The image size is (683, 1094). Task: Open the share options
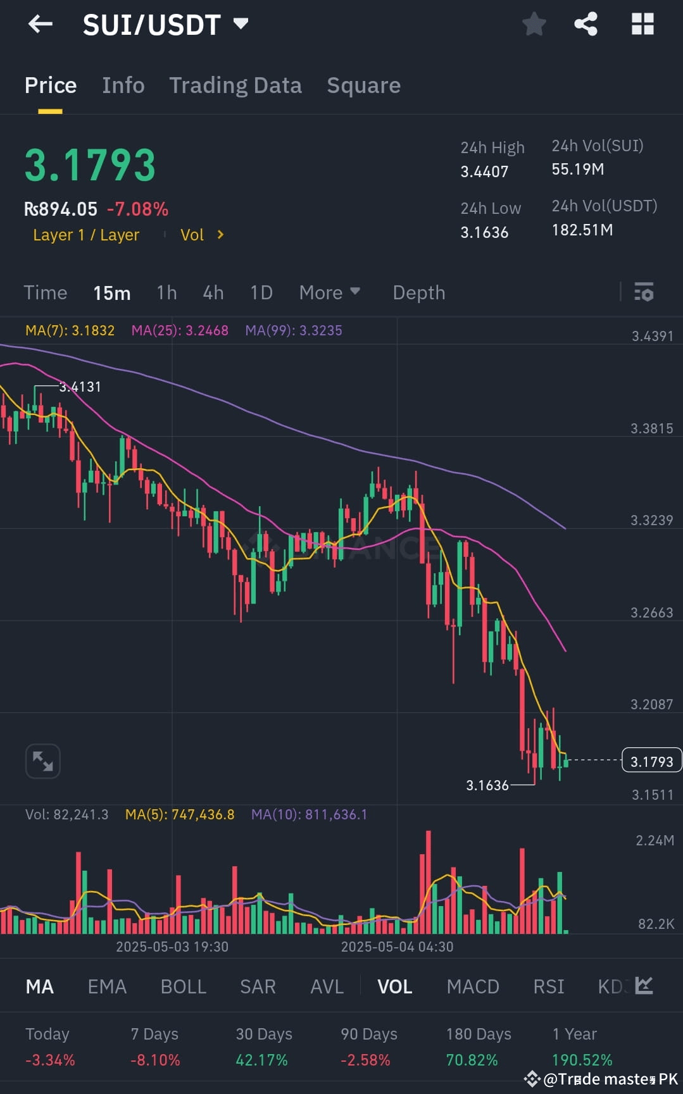click(x=586, y=24)
